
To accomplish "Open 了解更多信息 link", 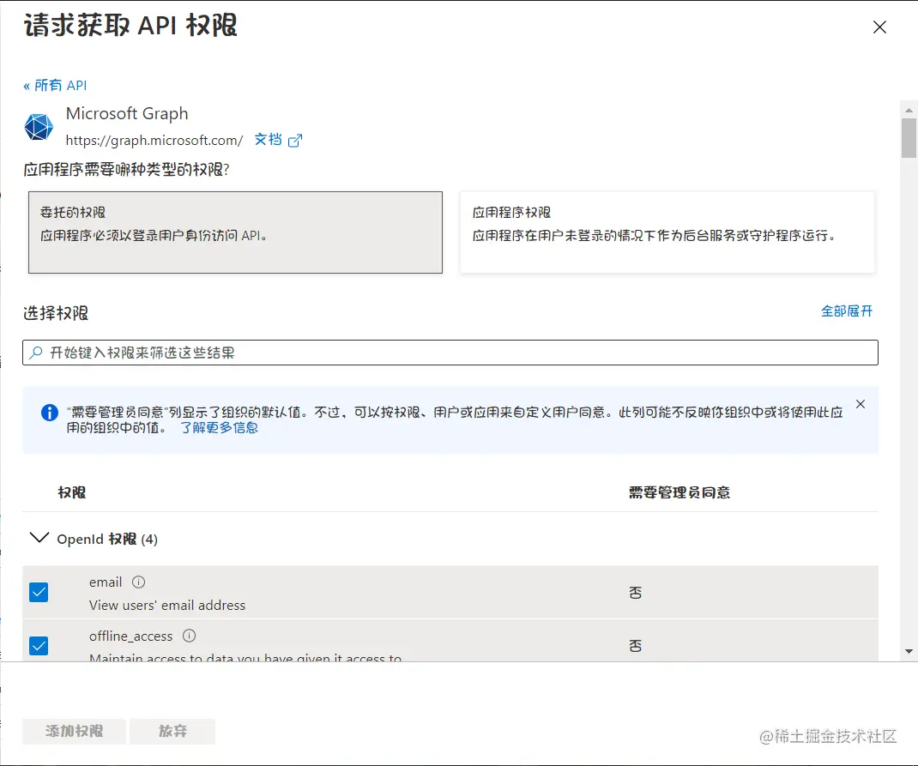I will 219,428.
